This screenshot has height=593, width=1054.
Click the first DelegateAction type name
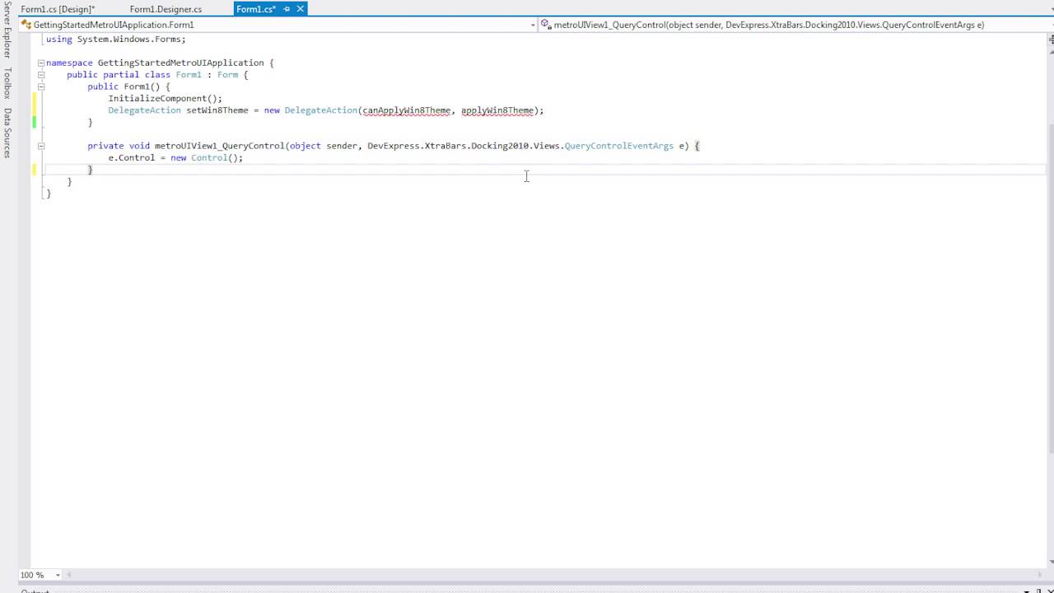click(144, 110)
